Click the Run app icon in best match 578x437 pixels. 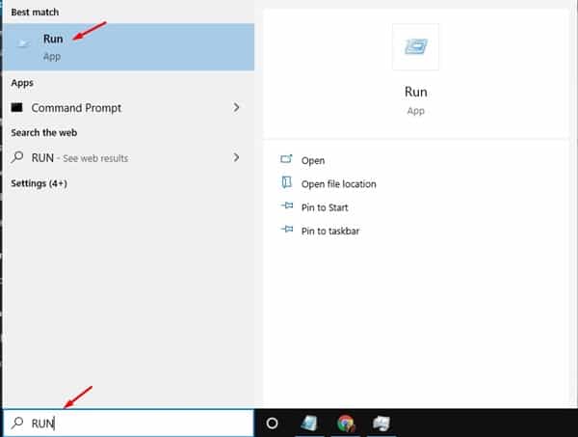(23, 44)
